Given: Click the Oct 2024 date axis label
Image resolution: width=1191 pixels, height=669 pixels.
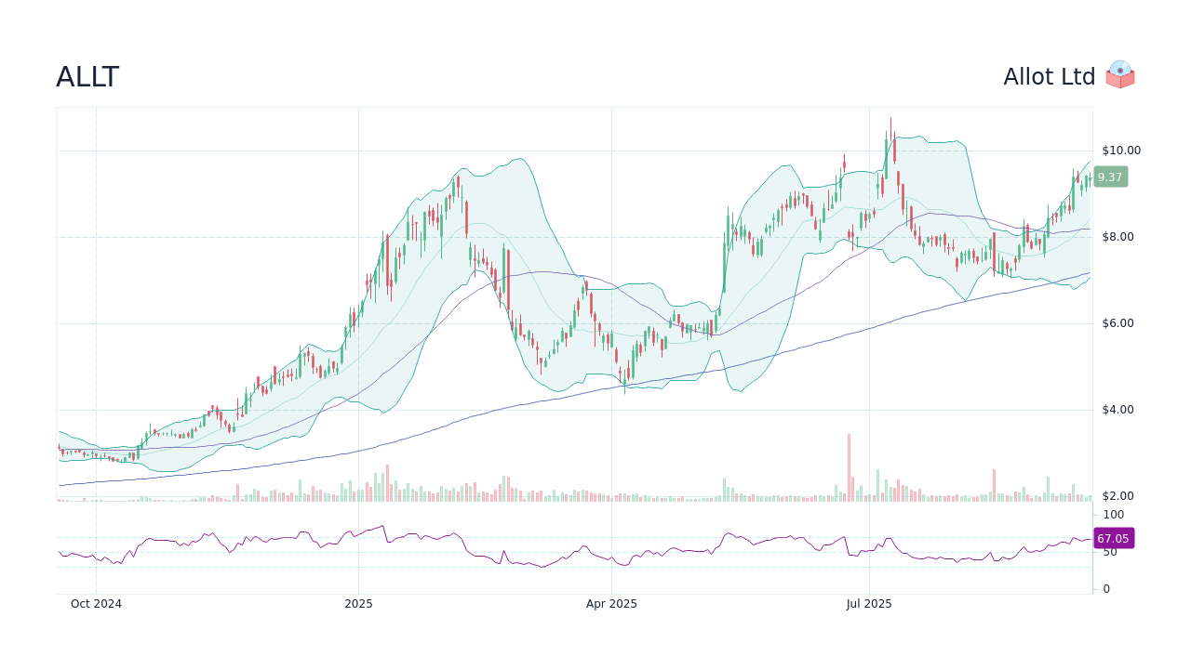Looking at the screenshot, I should click(96, 603).
